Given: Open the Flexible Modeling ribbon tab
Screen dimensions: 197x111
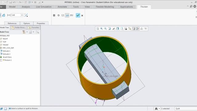Looking at the screenshot, I should coord(105,7).
